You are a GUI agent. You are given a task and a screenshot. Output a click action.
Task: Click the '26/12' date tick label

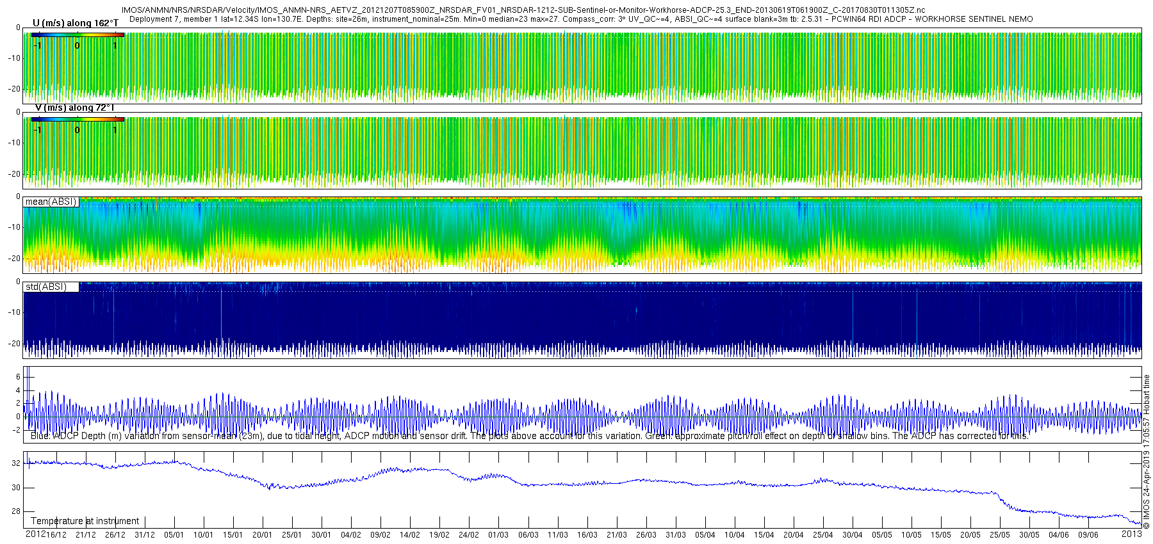115,535
